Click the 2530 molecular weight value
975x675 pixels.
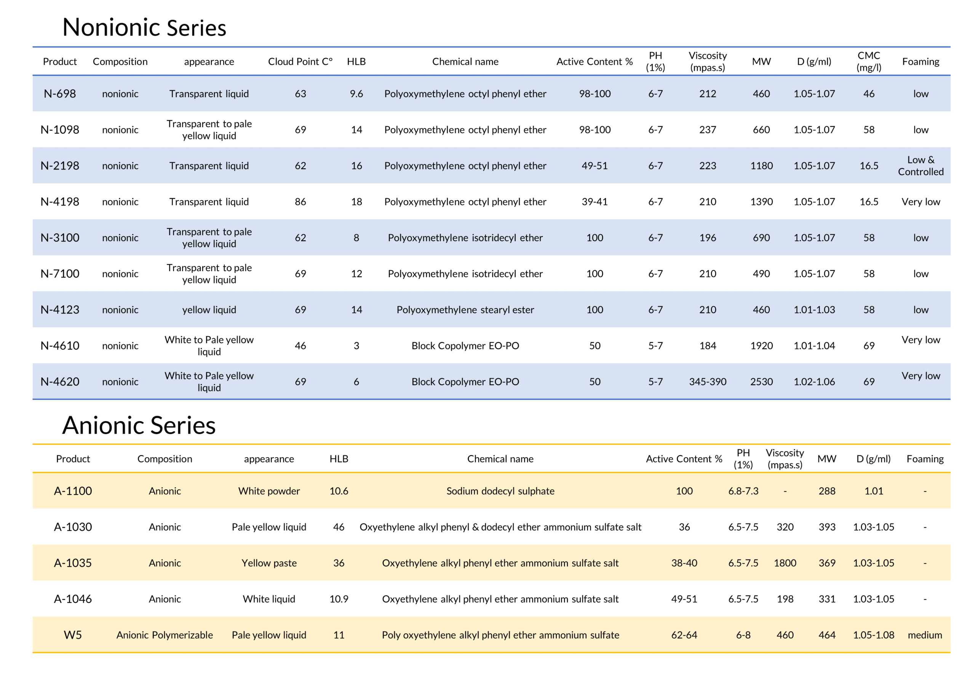pos(761,382)
